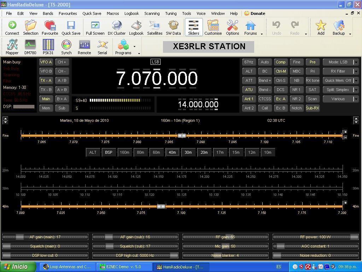Open the Favourites menu

pyautogui.click(x=68, y=13)
